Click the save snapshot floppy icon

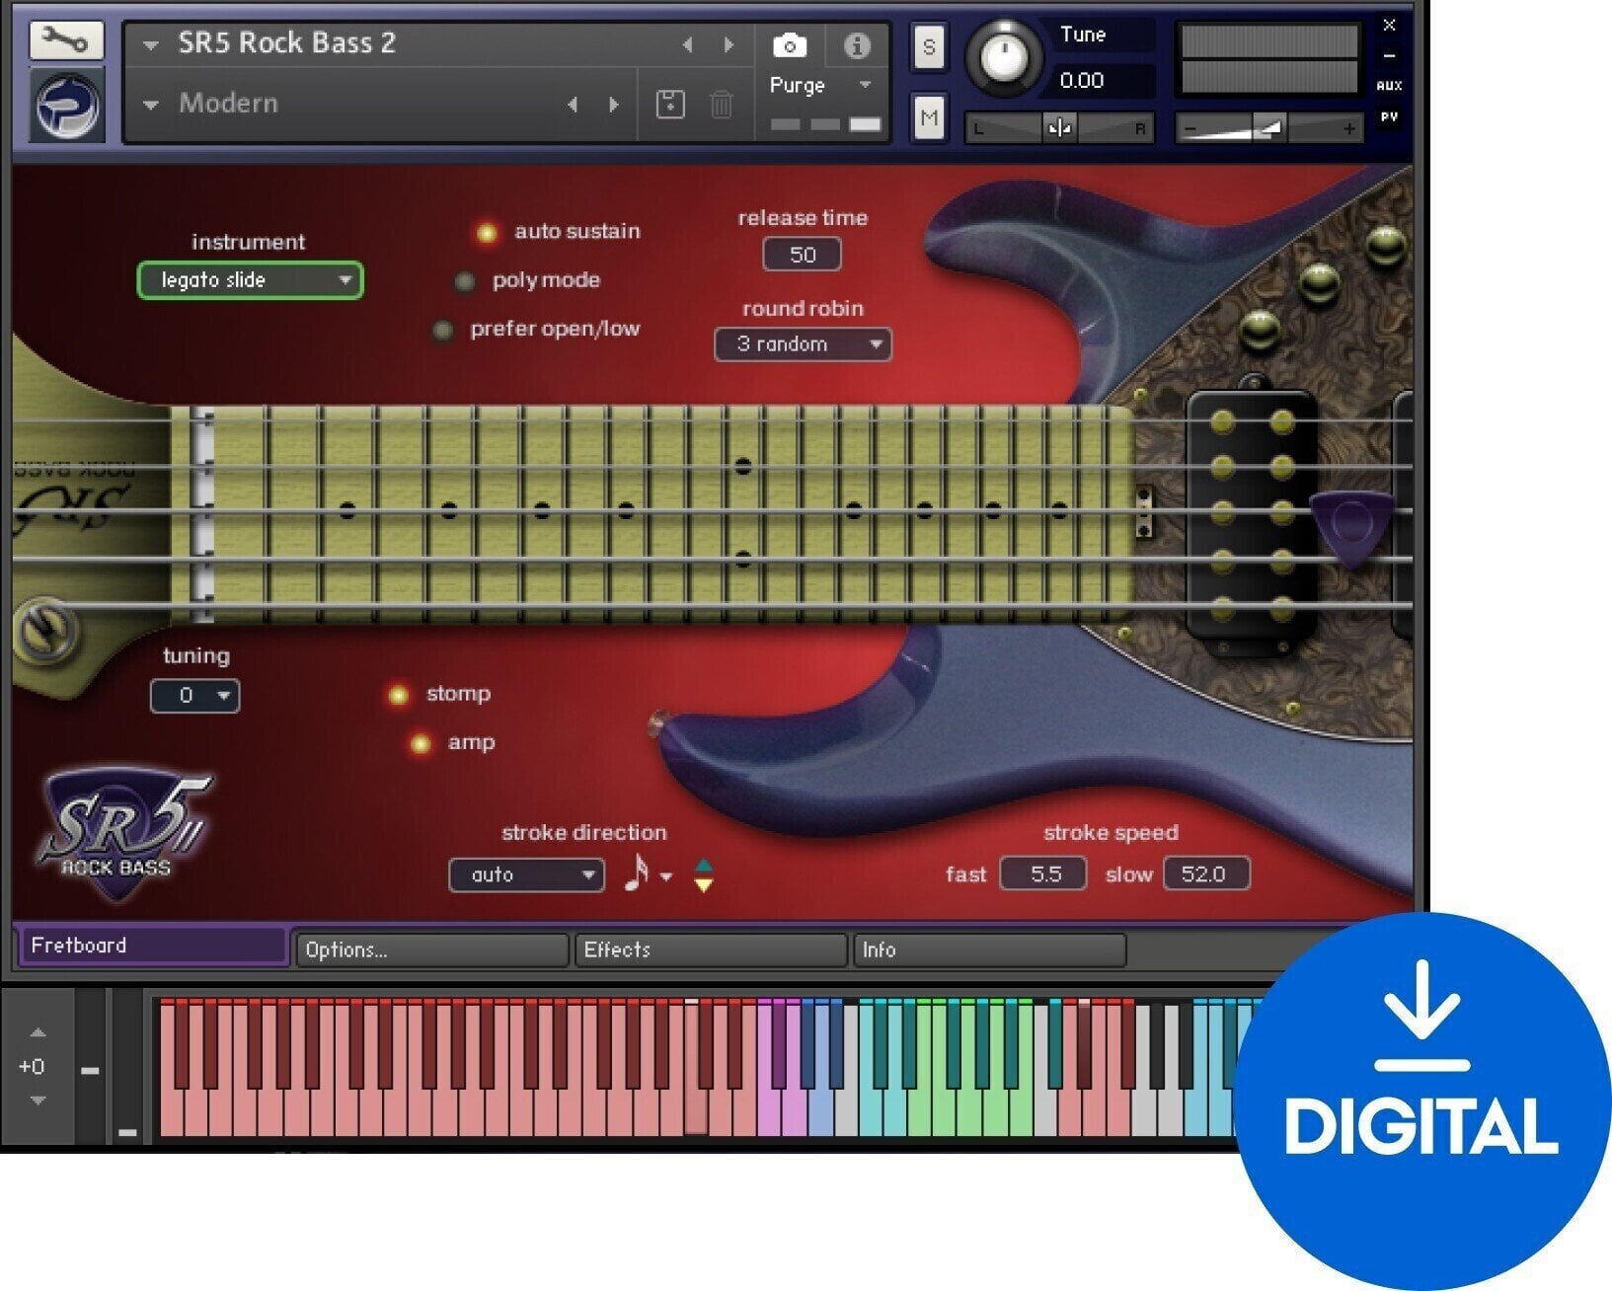(x=672, y=105)
